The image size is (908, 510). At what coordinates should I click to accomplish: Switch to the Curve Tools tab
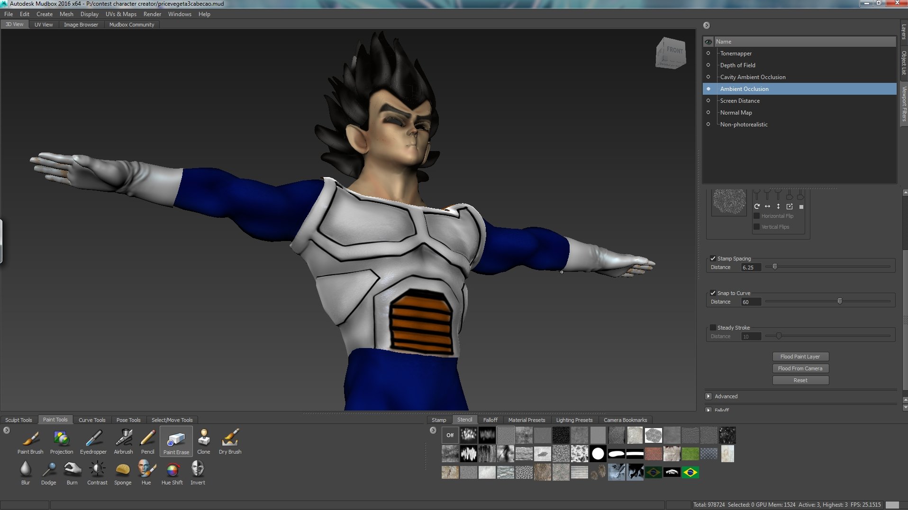(x=92, y=420)
